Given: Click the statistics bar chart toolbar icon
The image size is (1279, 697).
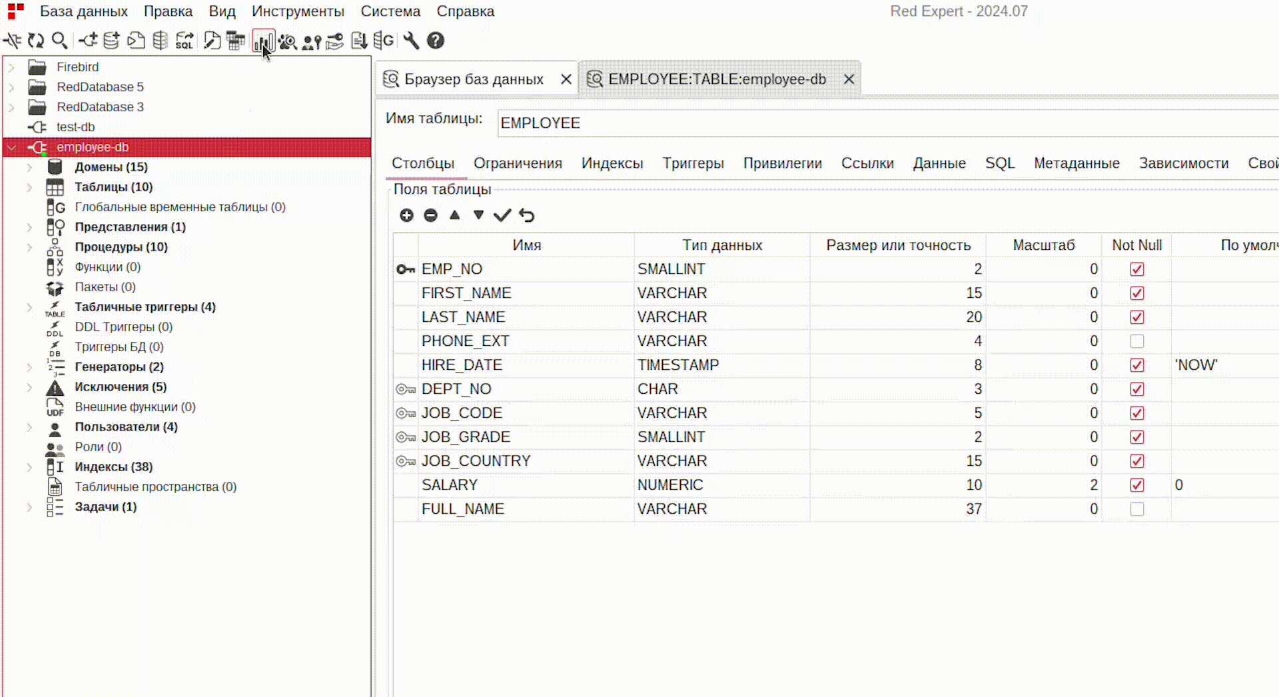Looking at the screenshot, I should coord(262,41).
